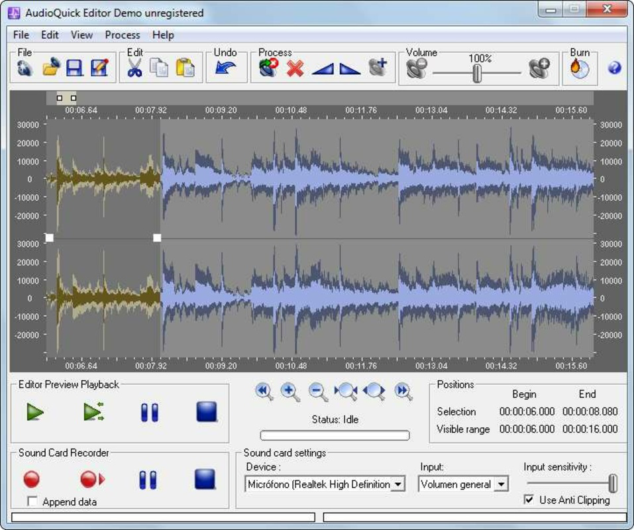Image resolution: width=634 pixels, height=530 pixels.
Task: Open the Device dropdown Micrófono Realtek
Action: (325, 484)
